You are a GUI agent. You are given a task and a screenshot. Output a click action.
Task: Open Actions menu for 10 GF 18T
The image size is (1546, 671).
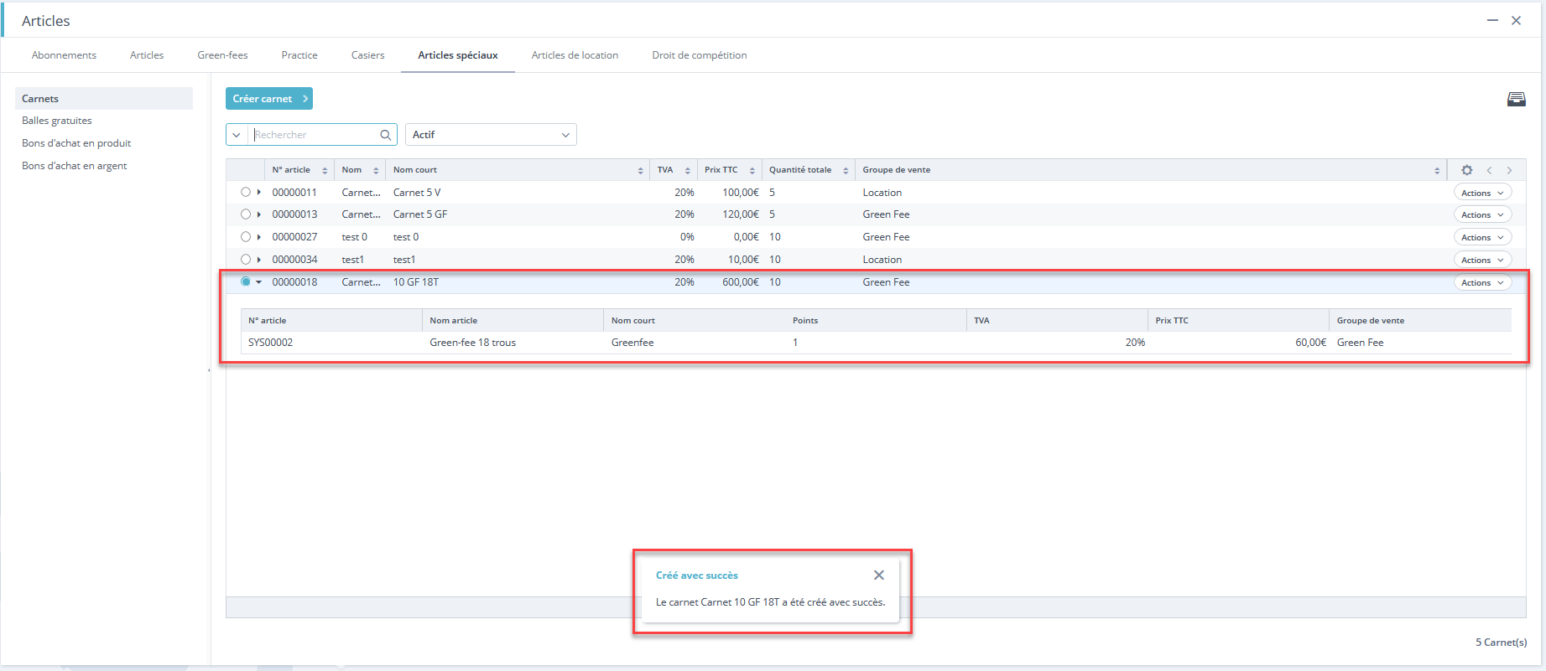pos(1482,282)
